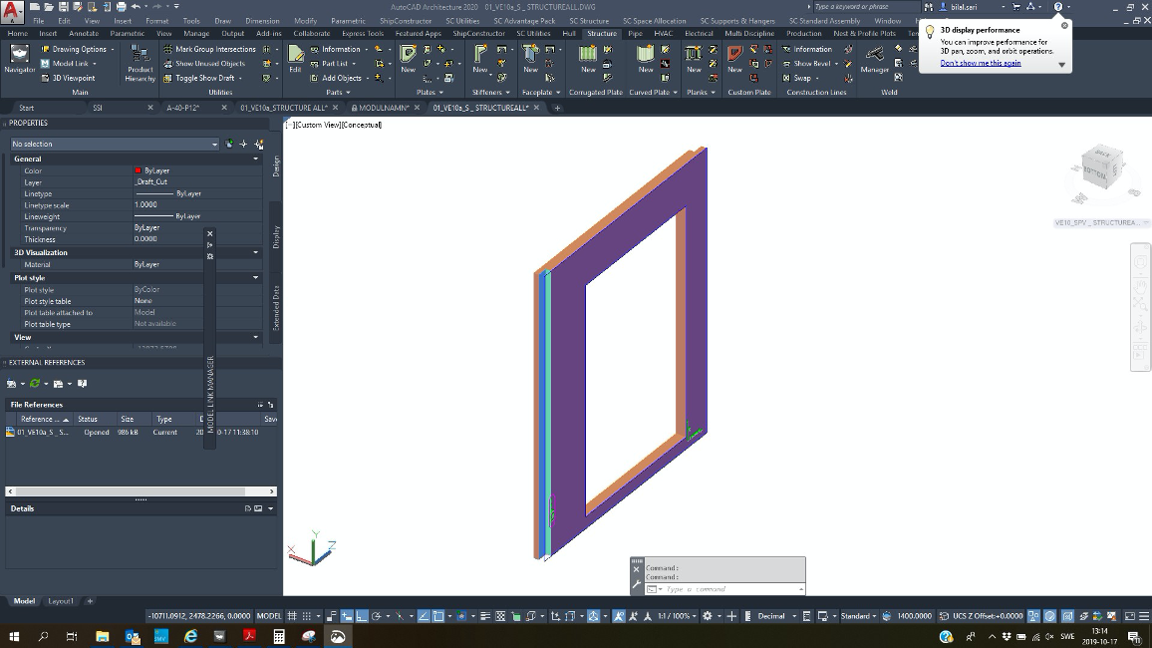
Task: Click 'Don't show me this again' link
Action: 980,63
